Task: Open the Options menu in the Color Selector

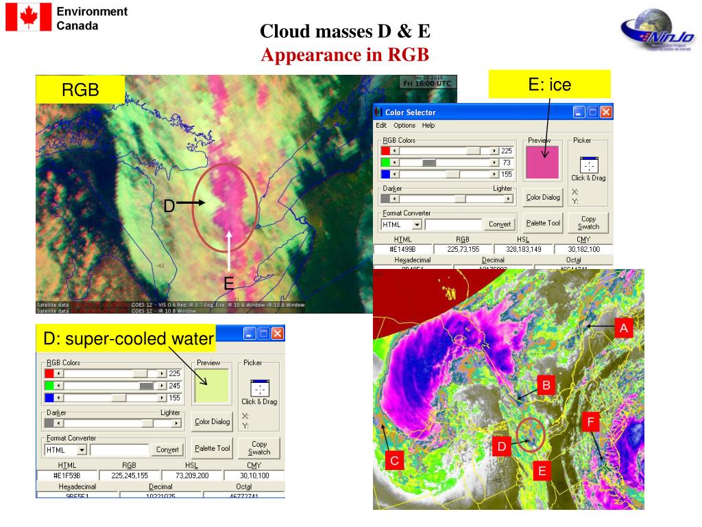Action: pyautogui.click(x=404, y=126)
